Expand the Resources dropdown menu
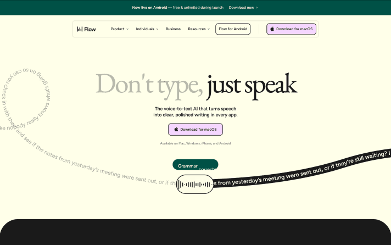The height and width of the screenshot is (245, 391). [x=199, y=29]
